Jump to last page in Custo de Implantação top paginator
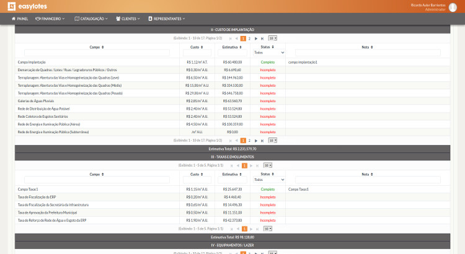The image size is (465, 254). click(262, 38)
